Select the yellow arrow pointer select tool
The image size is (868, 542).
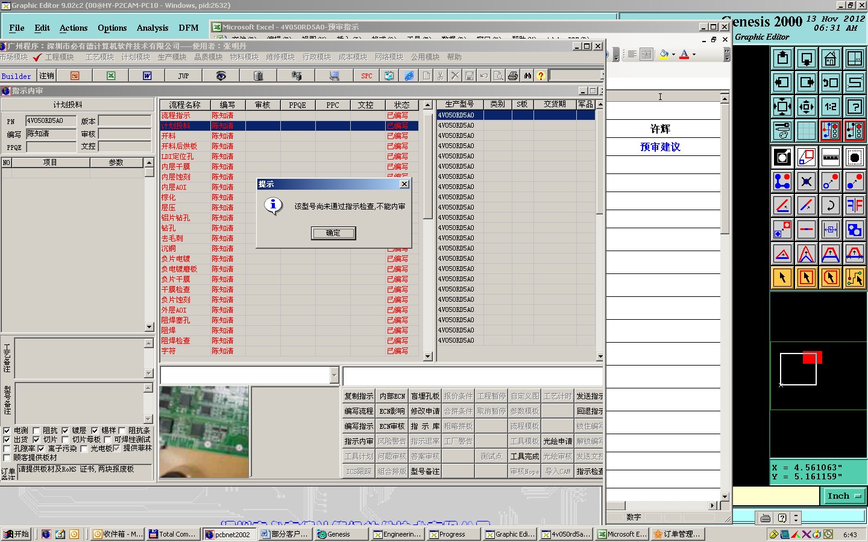tap(782, 278)
